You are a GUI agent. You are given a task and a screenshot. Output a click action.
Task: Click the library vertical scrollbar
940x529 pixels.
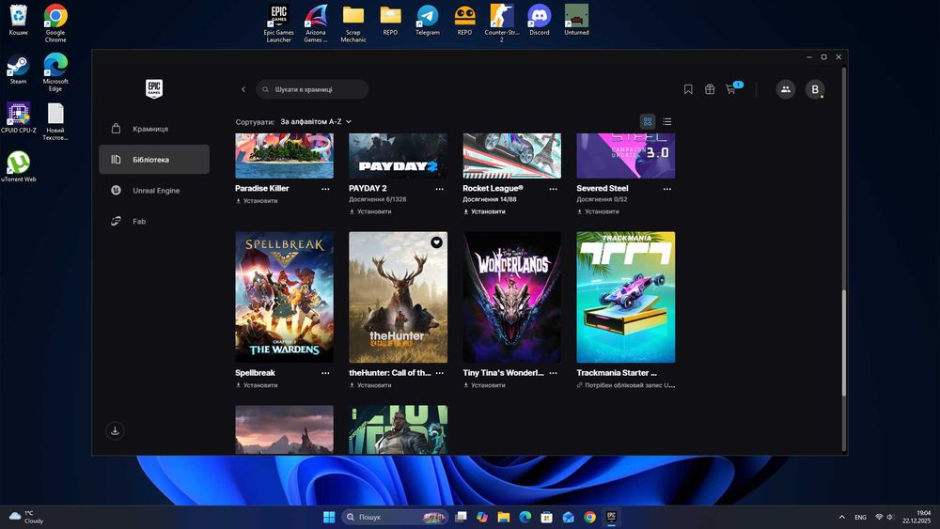[844, 343]
